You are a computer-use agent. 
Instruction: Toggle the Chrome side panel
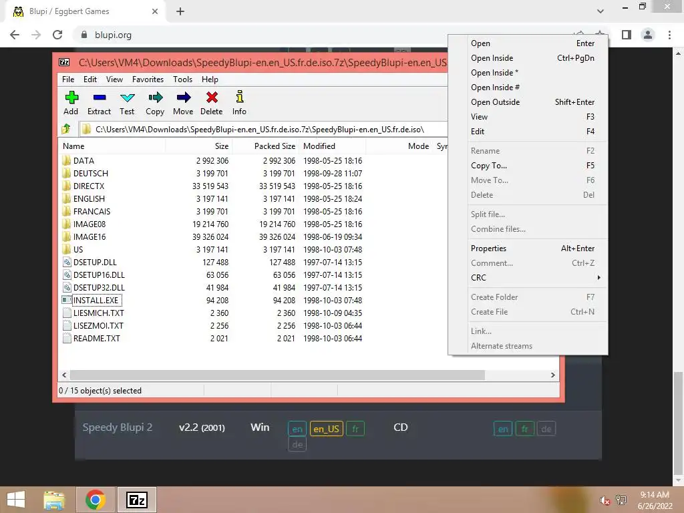[x=627, y=35]
